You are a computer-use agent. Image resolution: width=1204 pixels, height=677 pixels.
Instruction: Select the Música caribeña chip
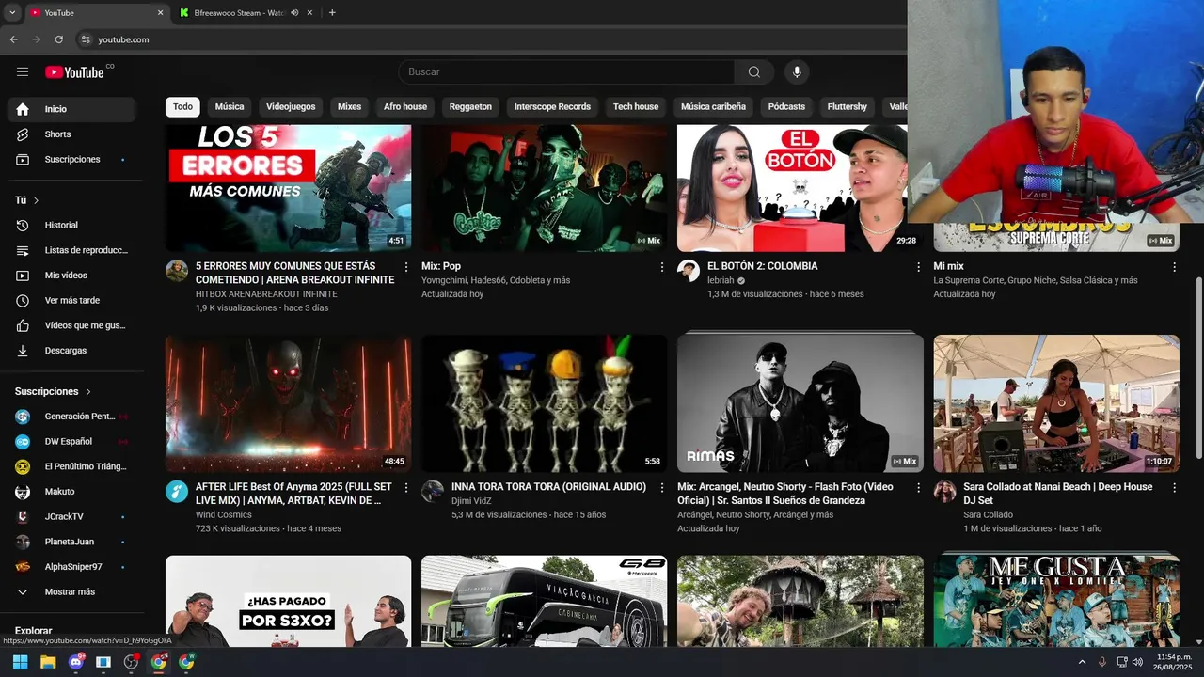[713, 107]
